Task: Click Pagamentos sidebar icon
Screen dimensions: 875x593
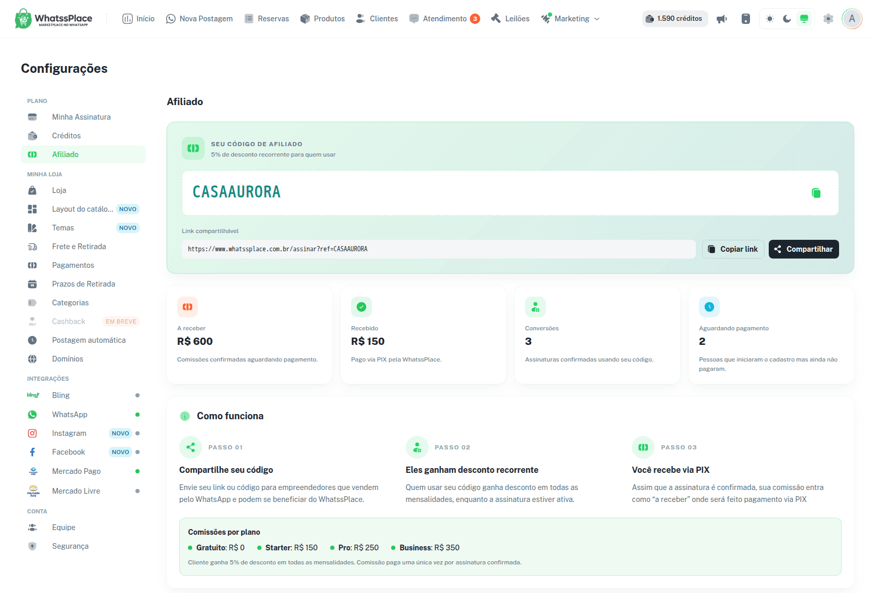Action: point(32,265)
